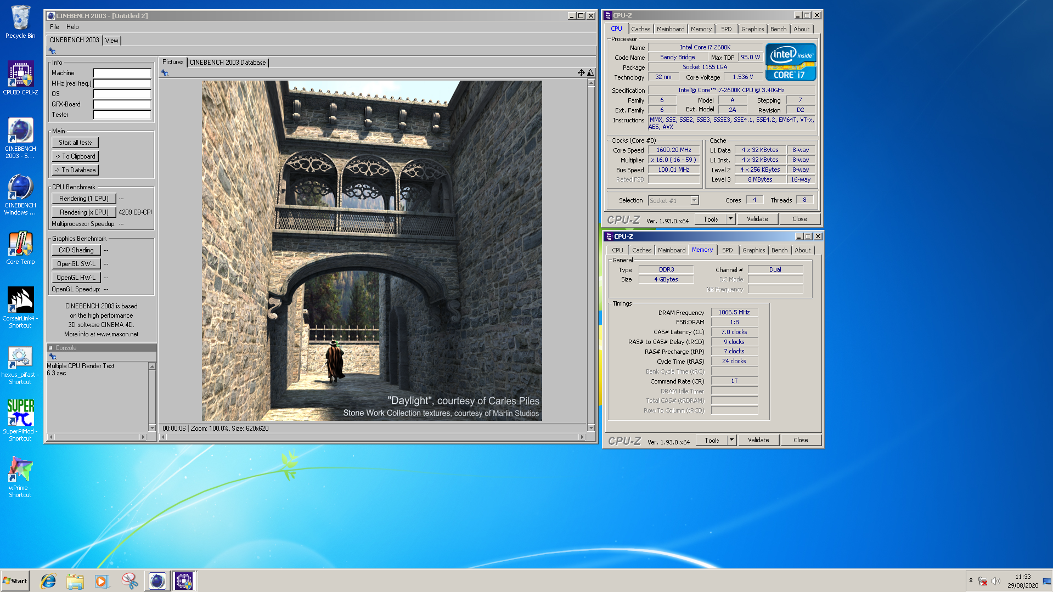Open wPrime shortcut icon
1053x592 pixels.
coord(20,477)
